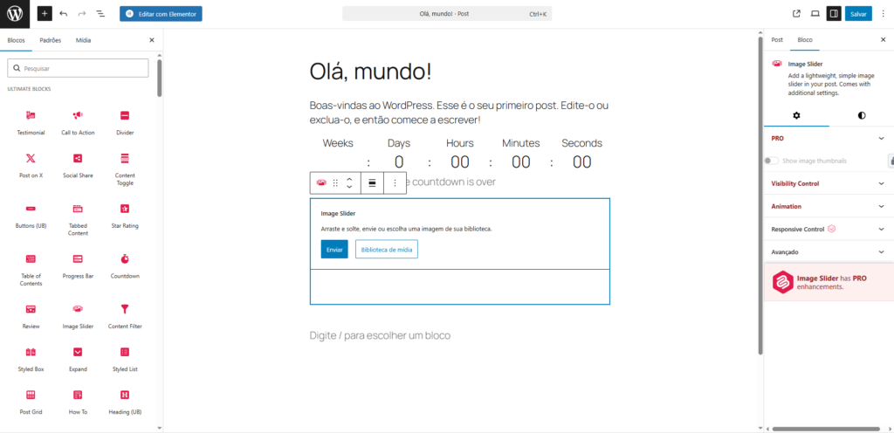Insert the Buttons (UB) block
The height and width of the screenshot is (433, 894).
click(31, 216)
